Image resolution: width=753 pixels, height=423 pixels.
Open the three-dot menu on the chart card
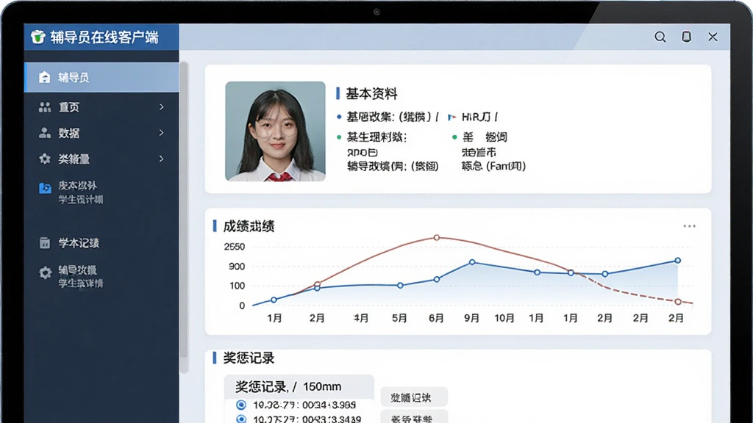tap(689, 226)
